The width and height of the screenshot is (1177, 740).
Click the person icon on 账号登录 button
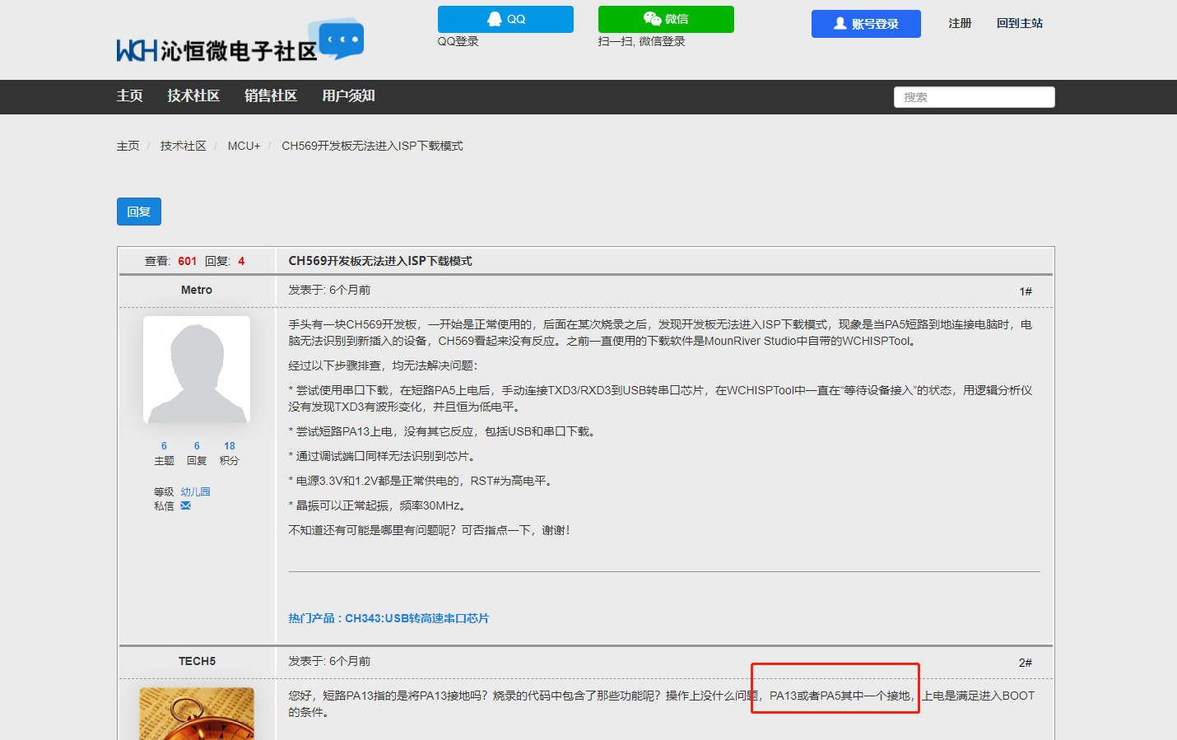point(841,23)
